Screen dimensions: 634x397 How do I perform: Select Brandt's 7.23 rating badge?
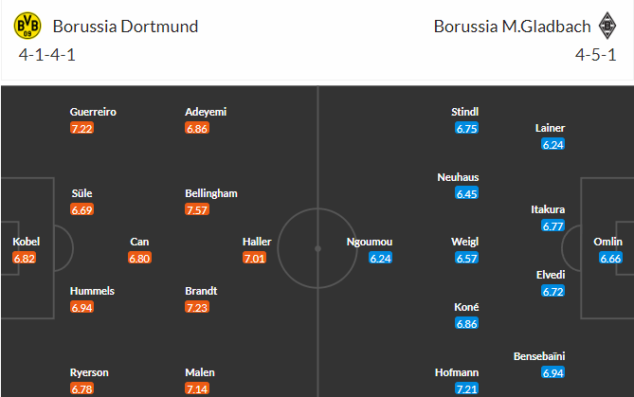(197, 307)
